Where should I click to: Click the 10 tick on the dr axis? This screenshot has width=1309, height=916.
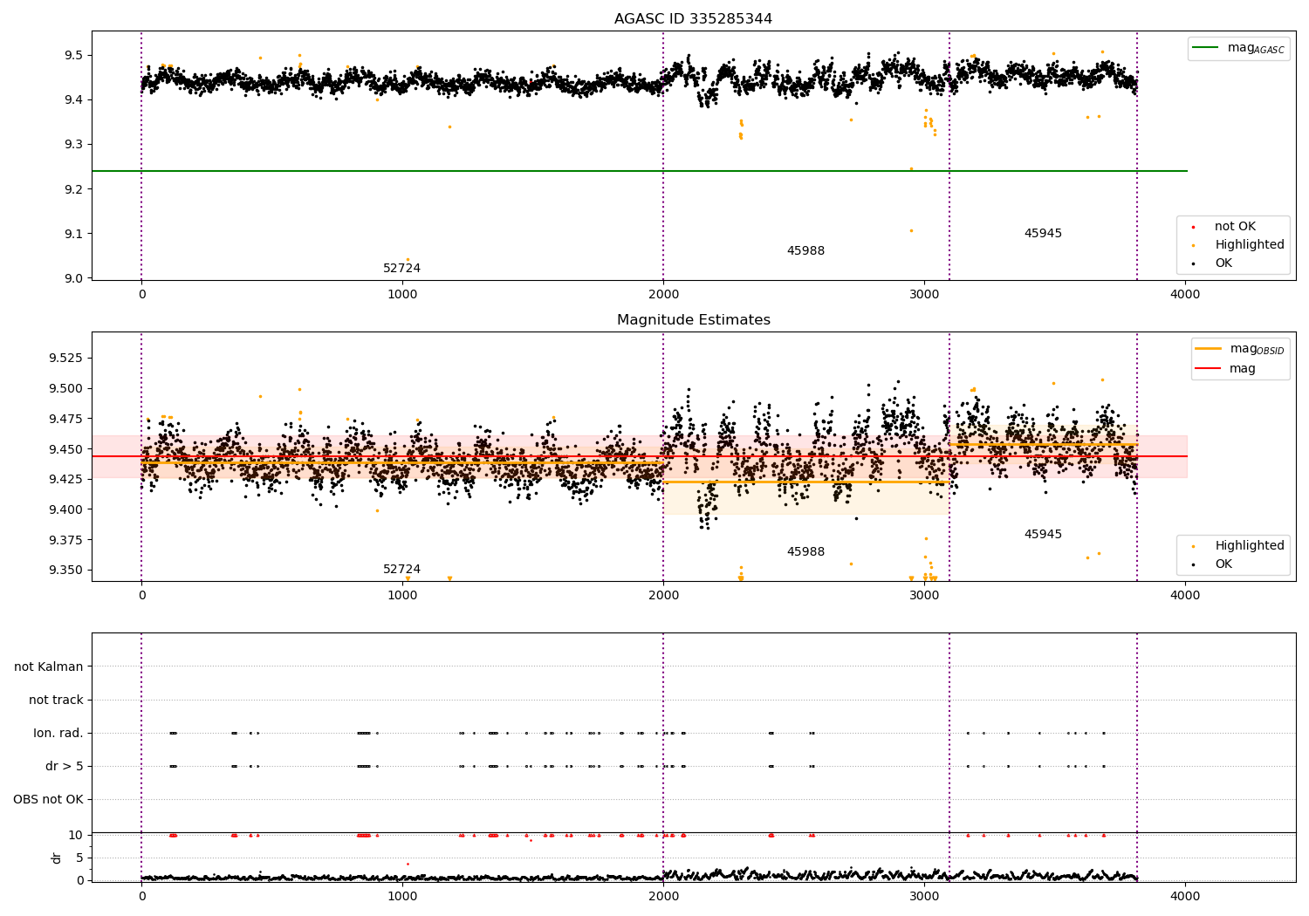point(76,835)
